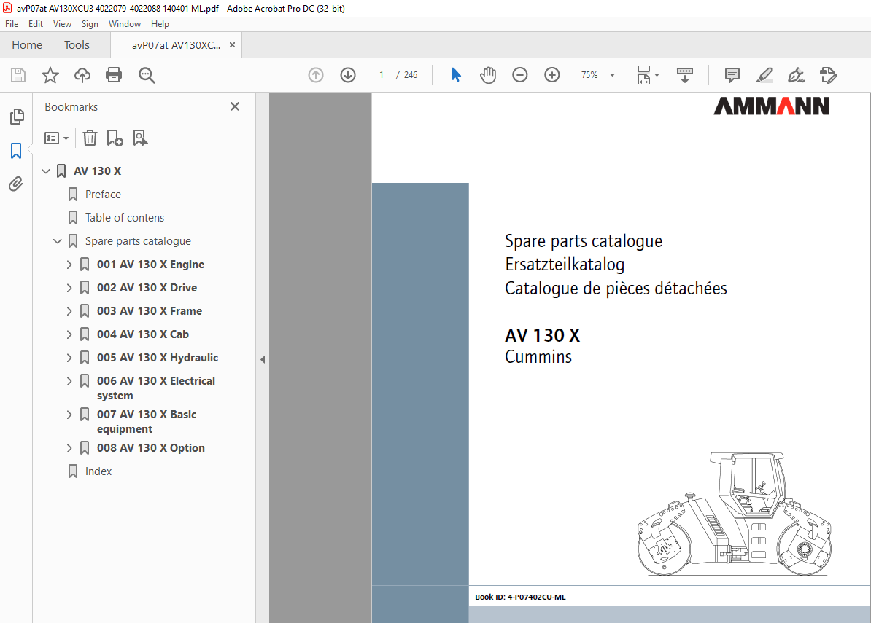Expand the 002 AV 130 X Drive bookmark

coord(69,288)
